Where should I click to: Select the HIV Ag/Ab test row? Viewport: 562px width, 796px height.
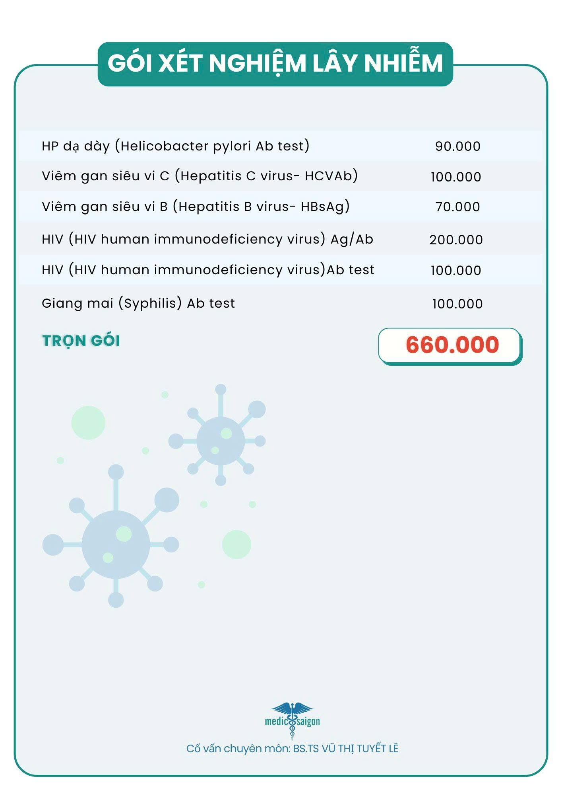coord(207,239)
